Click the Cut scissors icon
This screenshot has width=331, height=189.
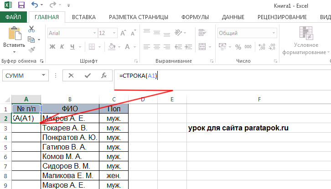31,29
